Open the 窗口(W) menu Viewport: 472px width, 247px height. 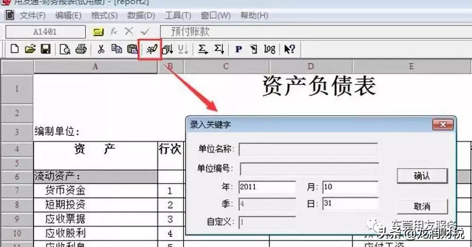click(x=215, y=15)
